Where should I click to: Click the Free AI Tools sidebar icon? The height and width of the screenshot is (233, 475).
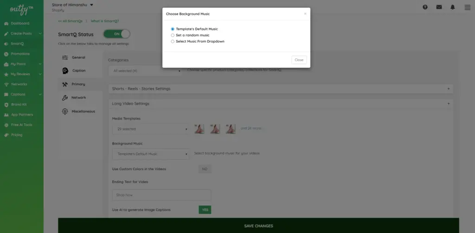coord(6,125)
